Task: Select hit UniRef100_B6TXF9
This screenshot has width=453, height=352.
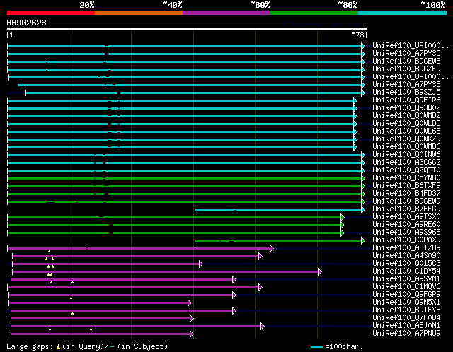Action: coord(406,186)
